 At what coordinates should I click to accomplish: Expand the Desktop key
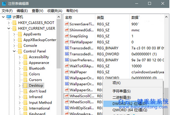coord(20,86)
